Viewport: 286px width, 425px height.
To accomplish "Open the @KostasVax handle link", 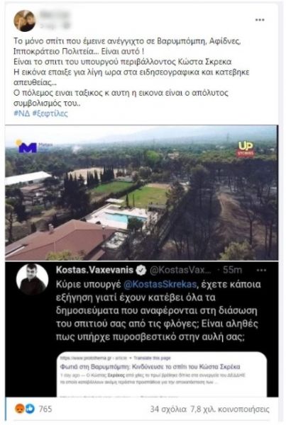I will [180, 270].
